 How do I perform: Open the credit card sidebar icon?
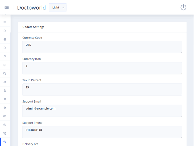tap(5, 116)
